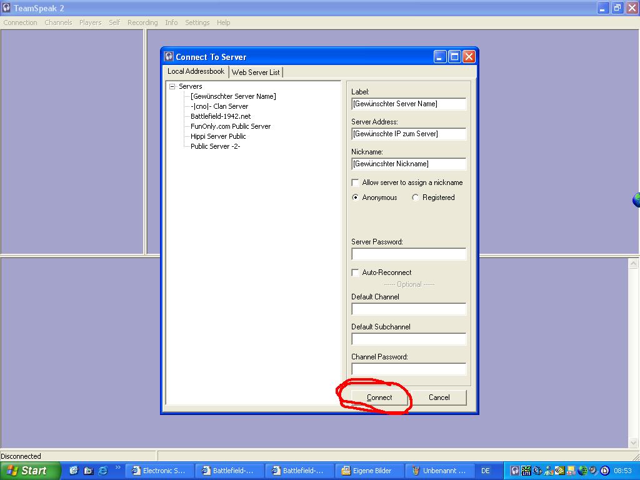The height and width of the screenshot is (480, 640).
Task: Open the Channels menu
Action: click(58, 22)
